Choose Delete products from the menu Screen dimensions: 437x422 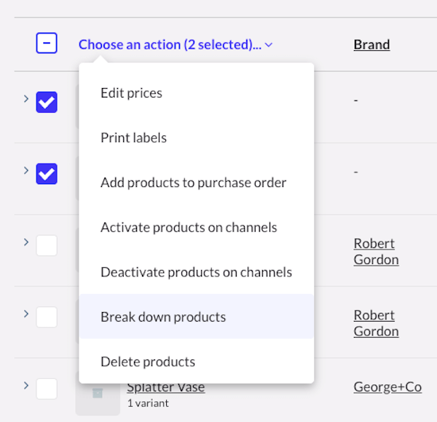click(148, 362)
